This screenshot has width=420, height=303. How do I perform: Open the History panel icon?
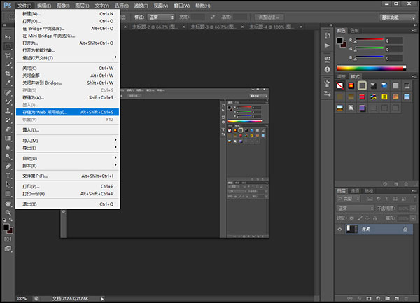(328, 36)
